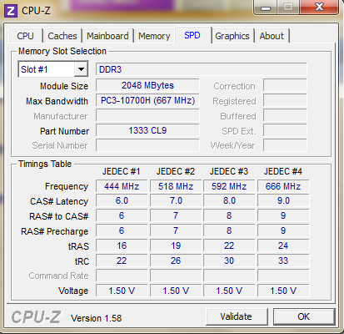Screen dimensions: 344x334
Task: Click the disabled maximize window button
Action: [x=288, y=8]
